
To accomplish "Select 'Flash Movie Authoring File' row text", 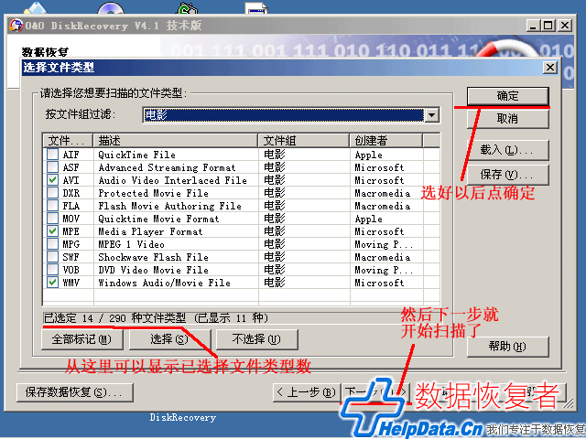I will pos(169,206).
